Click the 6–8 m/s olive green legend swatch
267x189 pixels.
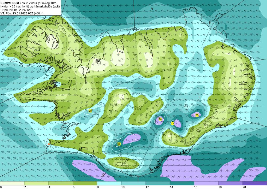tap(85, 183)
